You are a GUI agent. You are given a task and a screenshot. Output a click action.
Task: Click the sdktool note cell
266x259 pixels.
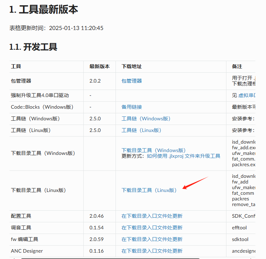[x=240, y=239]
